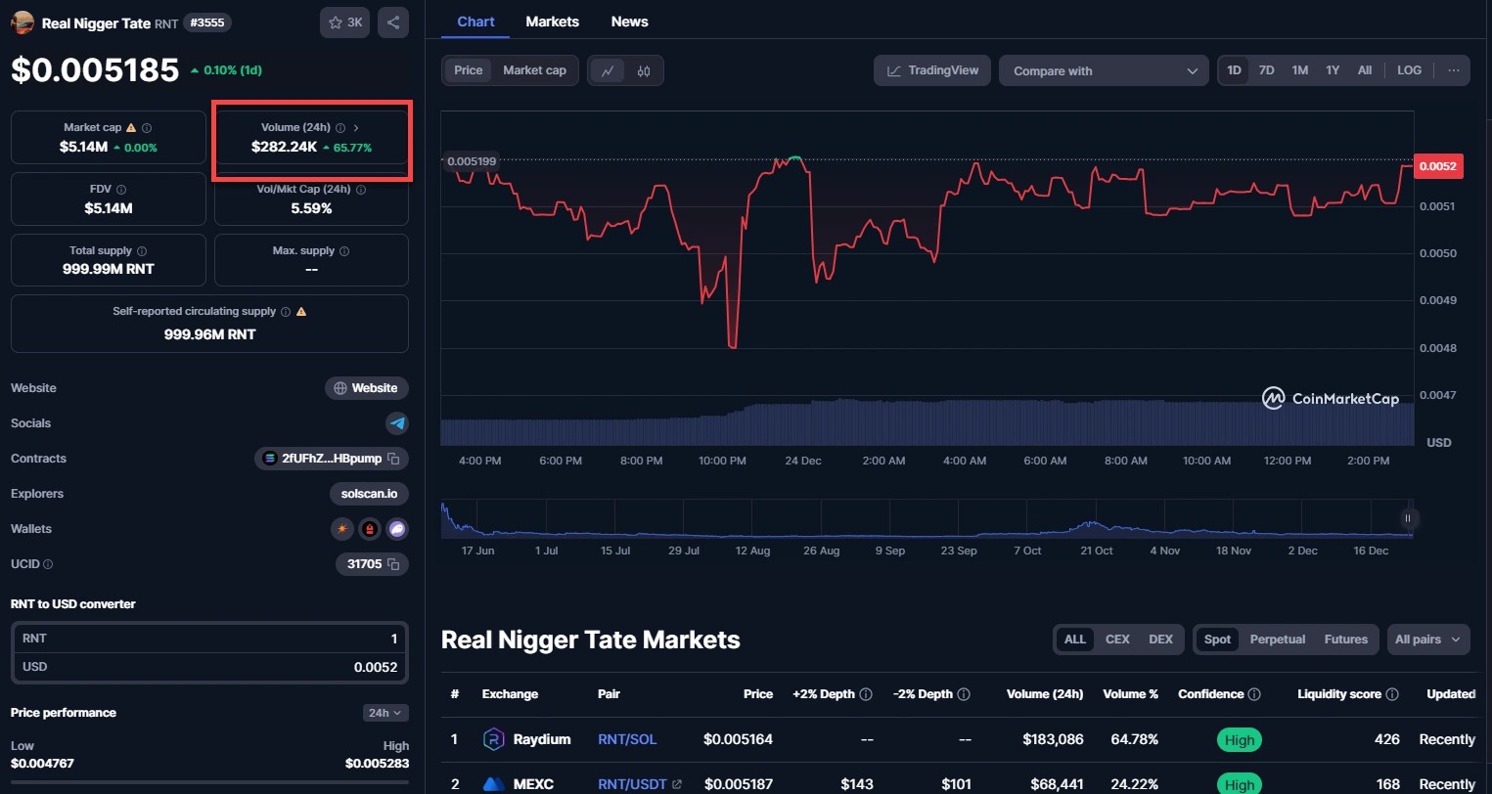Add the RNT token to watchlist via star
This screenshot has width=1492, height=794.
pyautogui.click(x=344, y=22)
